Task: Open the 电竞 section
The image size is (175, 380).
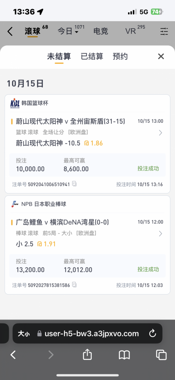Action: point(101,32)
